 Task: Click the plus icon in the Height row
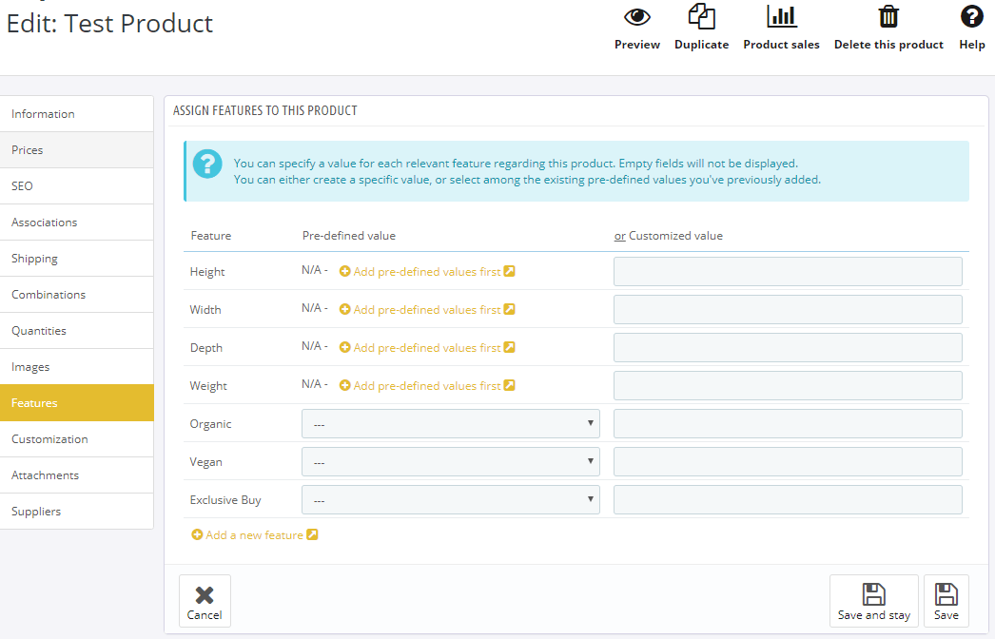[344, 272]
